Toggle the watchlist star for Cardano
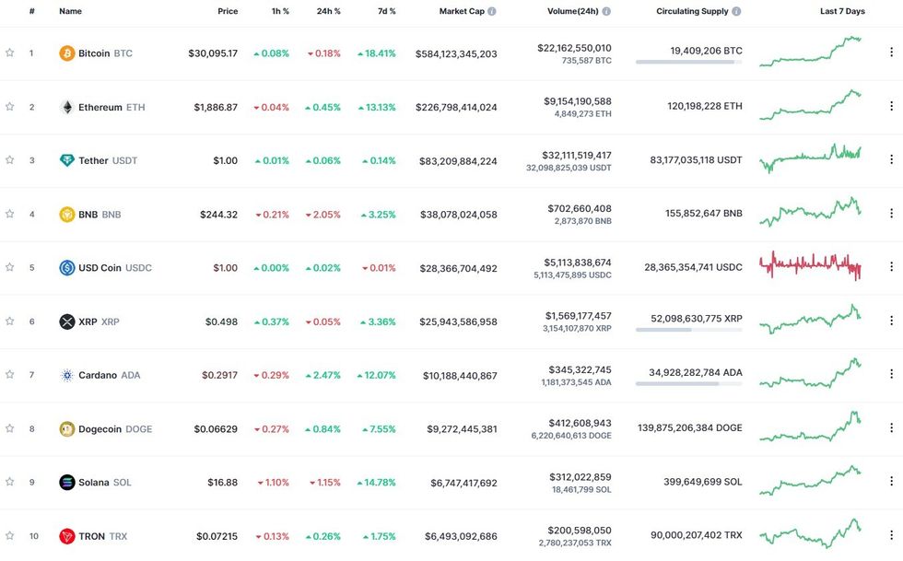The width and height of the screenshot is (903, 561). pyautogui.click(x=10, y=375)
